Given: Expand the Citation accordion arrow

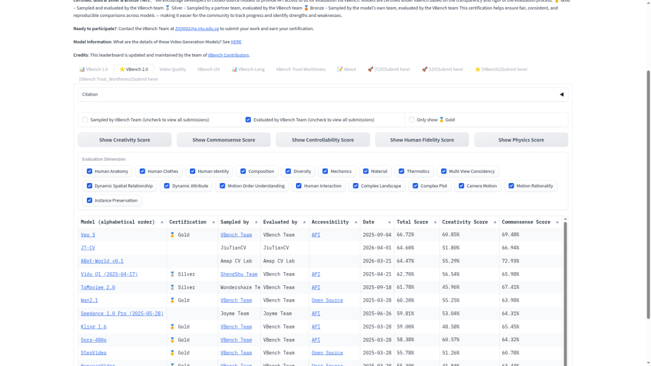Looking at the screenshot, I should (561, 95).
